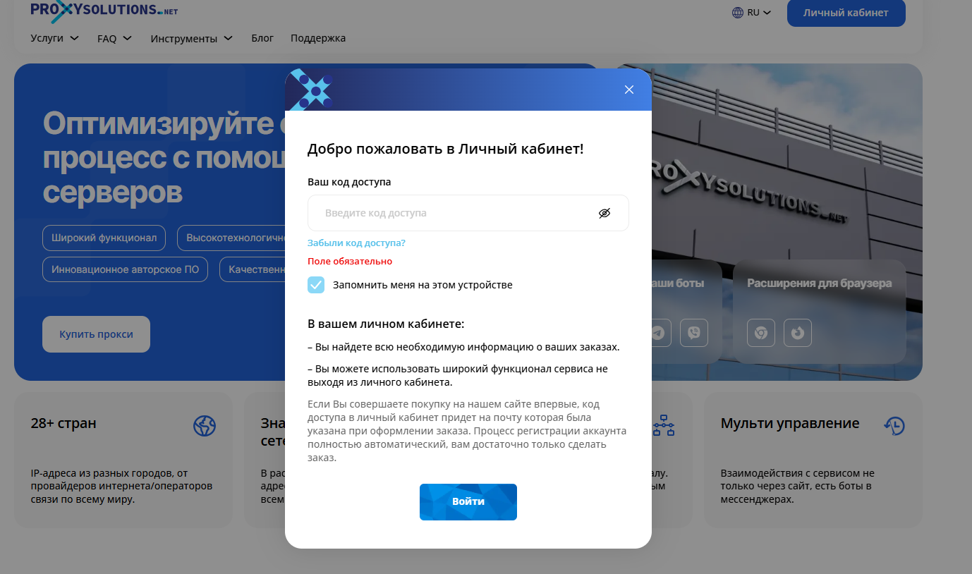This screenshot has width=972, height=574.
Task: Expand the Услуги menu
Action: 55,38
